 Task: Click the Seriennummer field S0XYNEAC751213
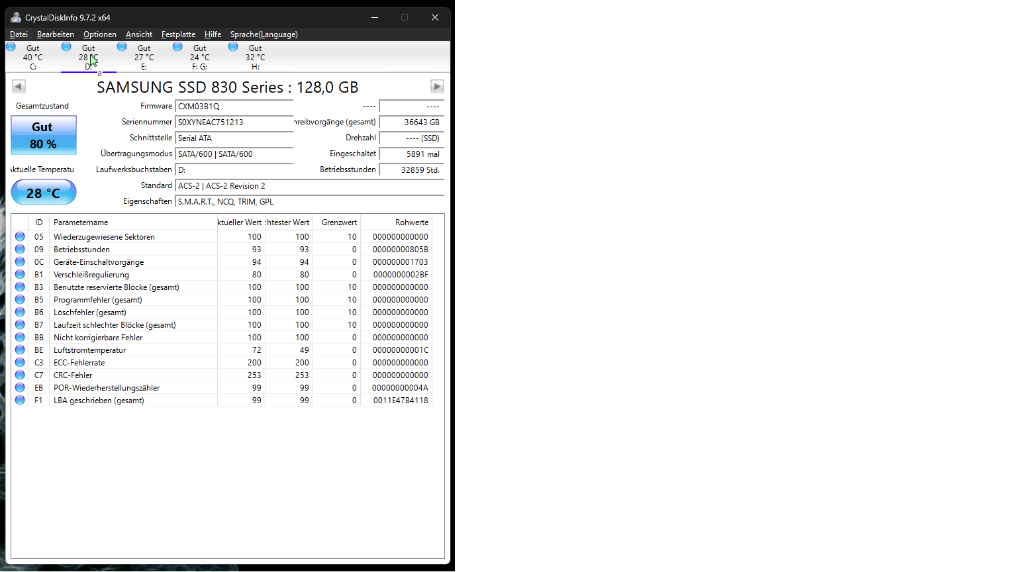coord(234,122)
